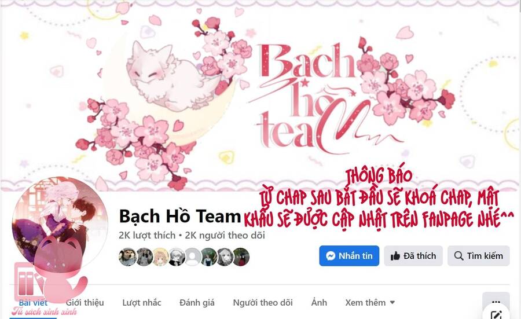Image resolution: width=521 pixels, height=319 pixels.
Task: Open the Ảnh tab
Action: point(319,303)
